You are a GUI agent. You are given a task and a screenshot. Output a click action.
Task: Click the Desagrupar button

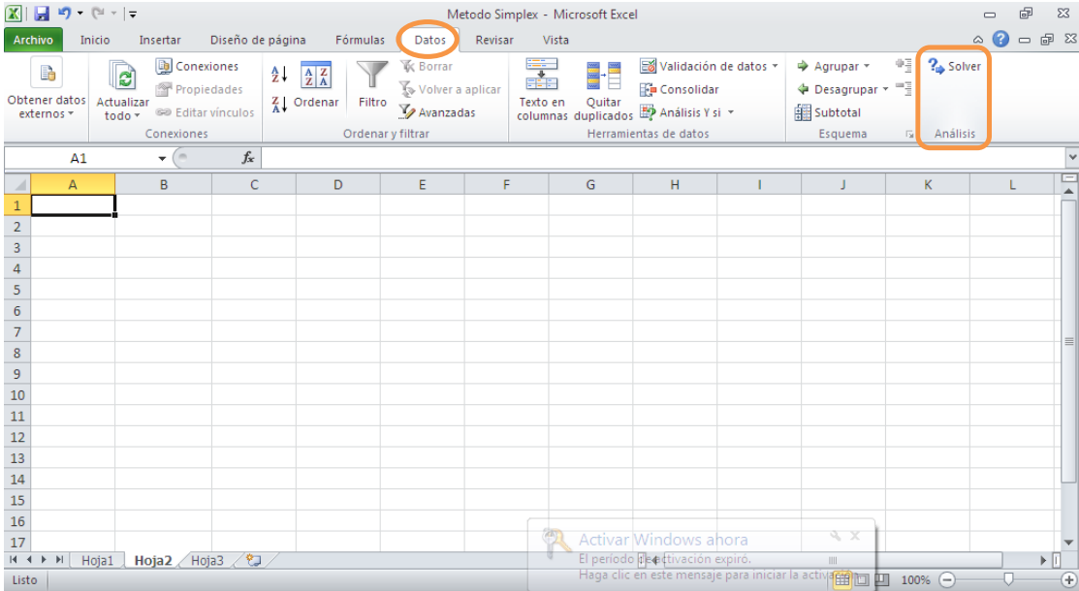coord(838,89)
